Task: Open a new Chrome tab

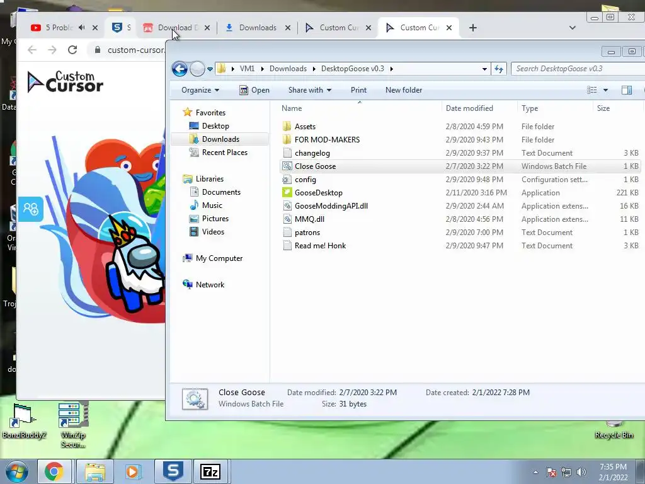Action: coord(473,28)
